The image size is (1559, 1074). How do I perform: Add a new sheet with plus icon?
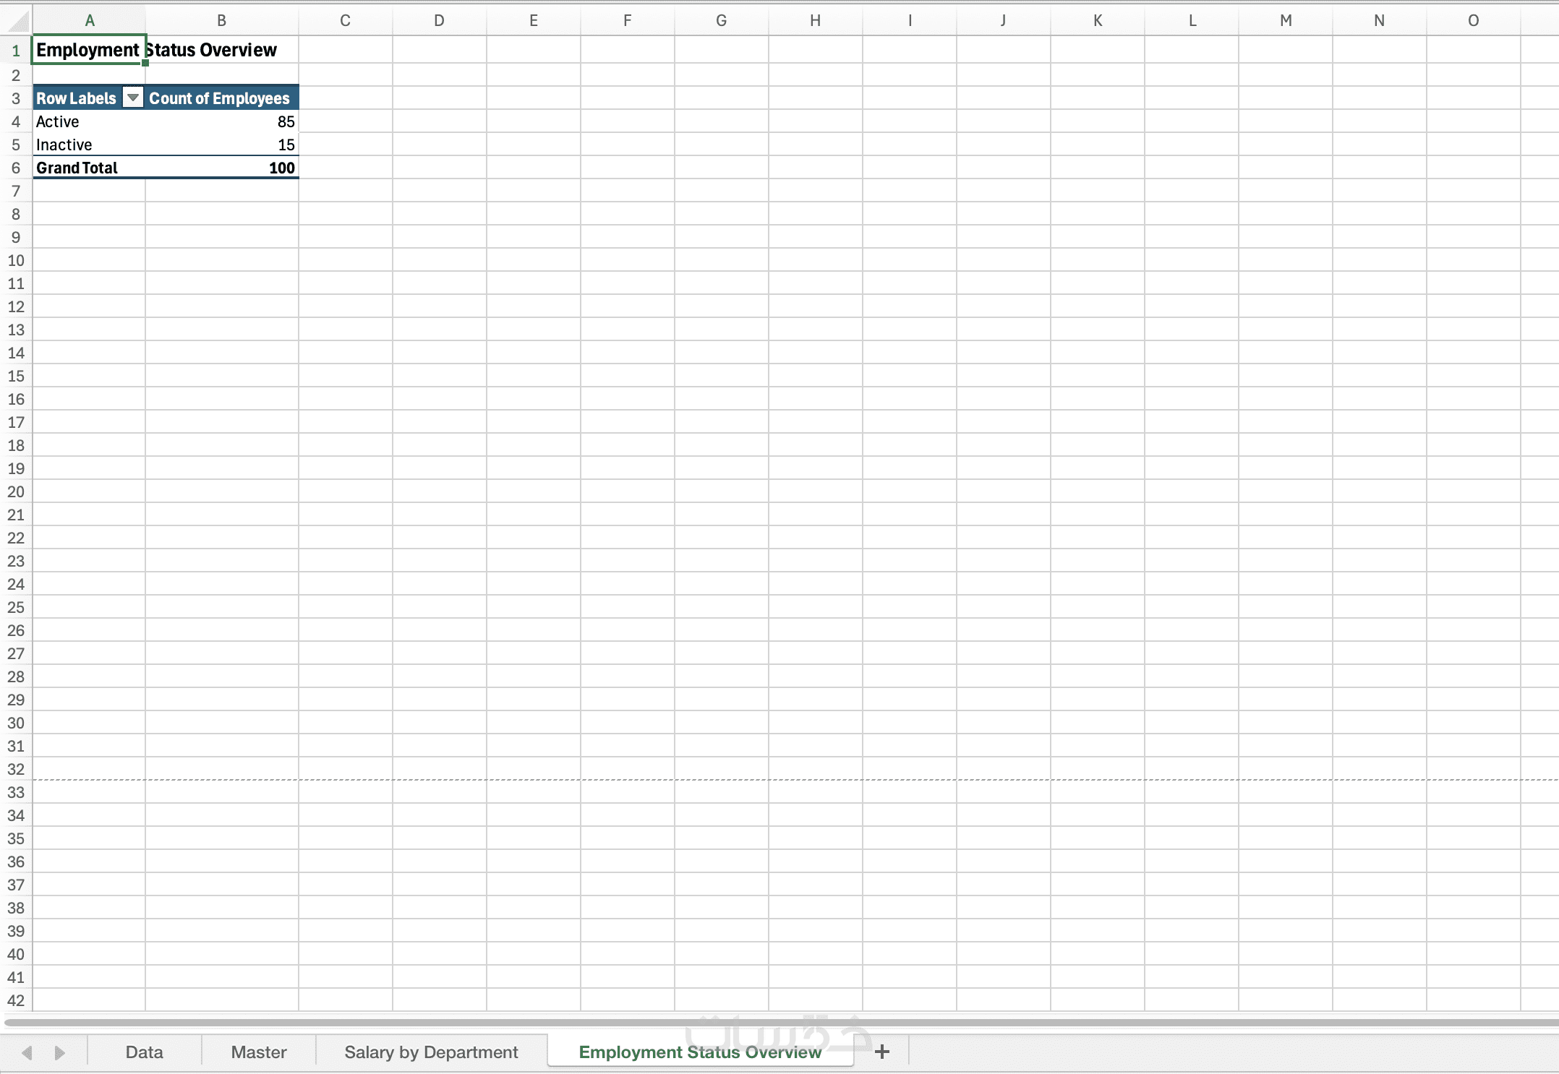tap(881, 1052)
